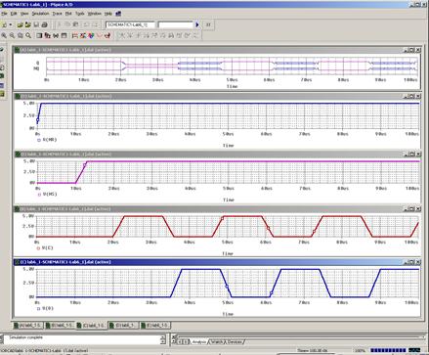Toggle the V(MR) trace legend marker
This screenshot has width=429, height=355.
point(39,140)
